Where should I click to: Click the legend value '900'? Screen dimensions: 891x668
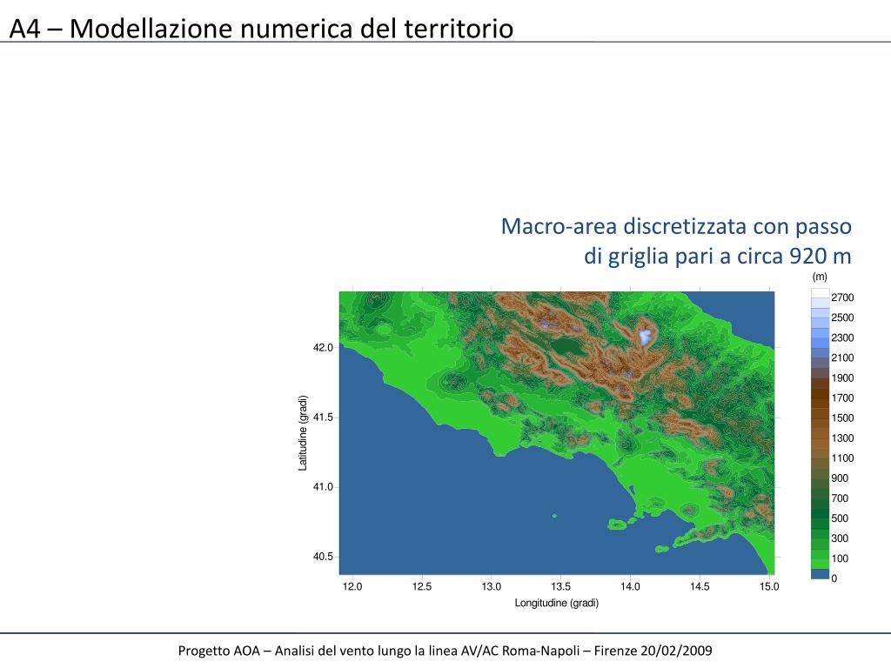pyautogui.click(x=840, y=478)
